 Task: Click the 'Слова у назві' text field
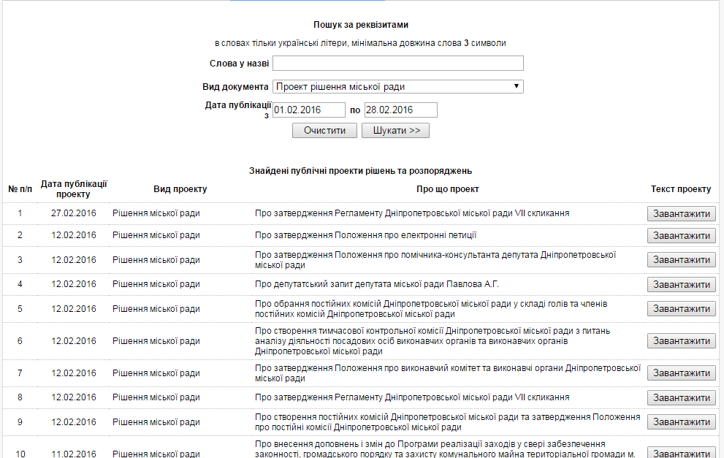[397, 64]
